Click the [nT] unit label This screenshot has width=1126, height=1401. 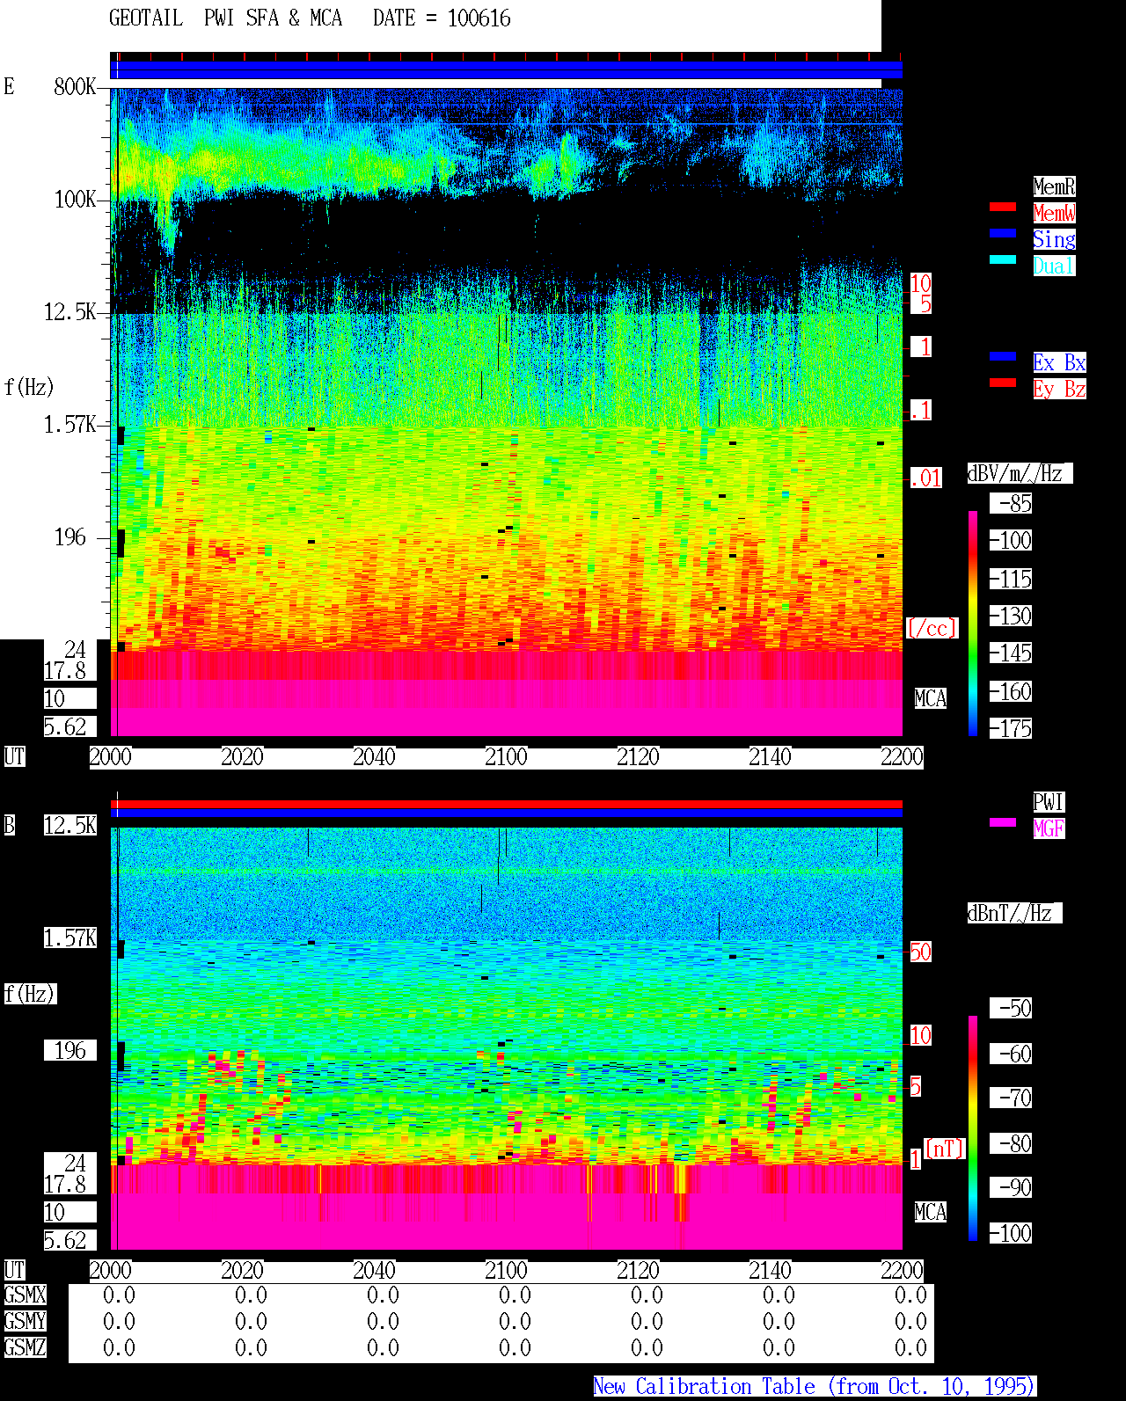coord(945,1149)
